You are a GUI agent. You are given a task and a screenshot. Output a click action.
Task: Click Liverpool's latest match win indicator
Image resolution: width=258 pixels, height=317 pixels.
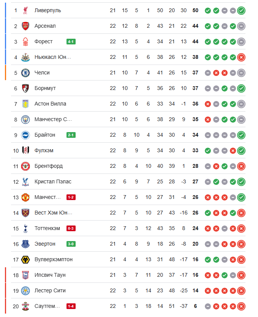[x=241, y=11]
